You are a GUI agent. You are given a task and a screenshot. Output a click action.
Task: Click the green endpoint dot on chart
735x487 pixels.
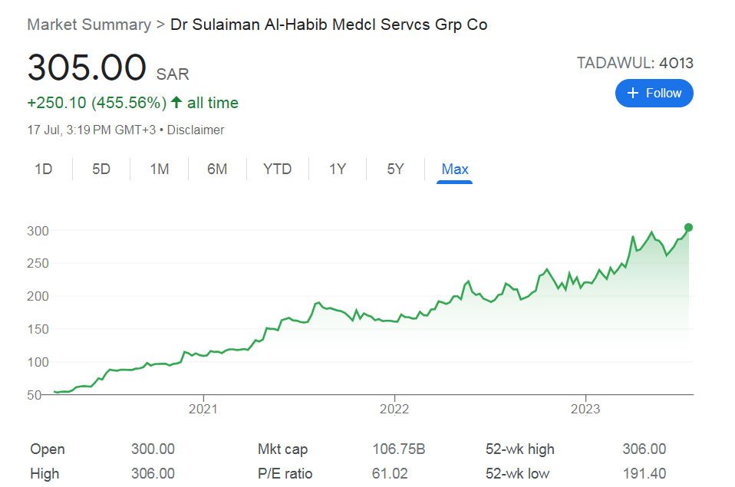point(688,227)
